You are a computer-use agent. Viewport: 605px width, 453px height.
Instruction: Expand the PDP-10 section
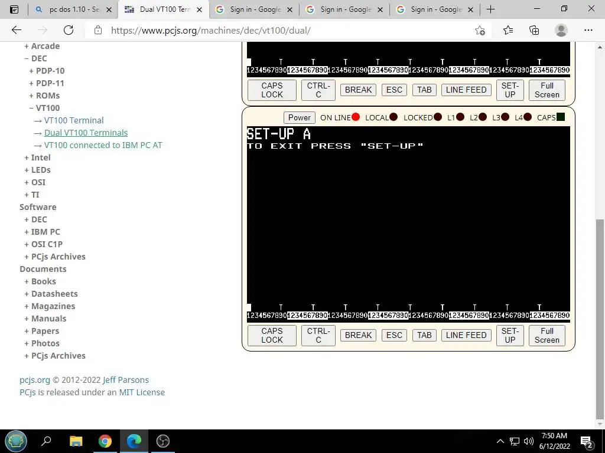[x=47, y=71]
